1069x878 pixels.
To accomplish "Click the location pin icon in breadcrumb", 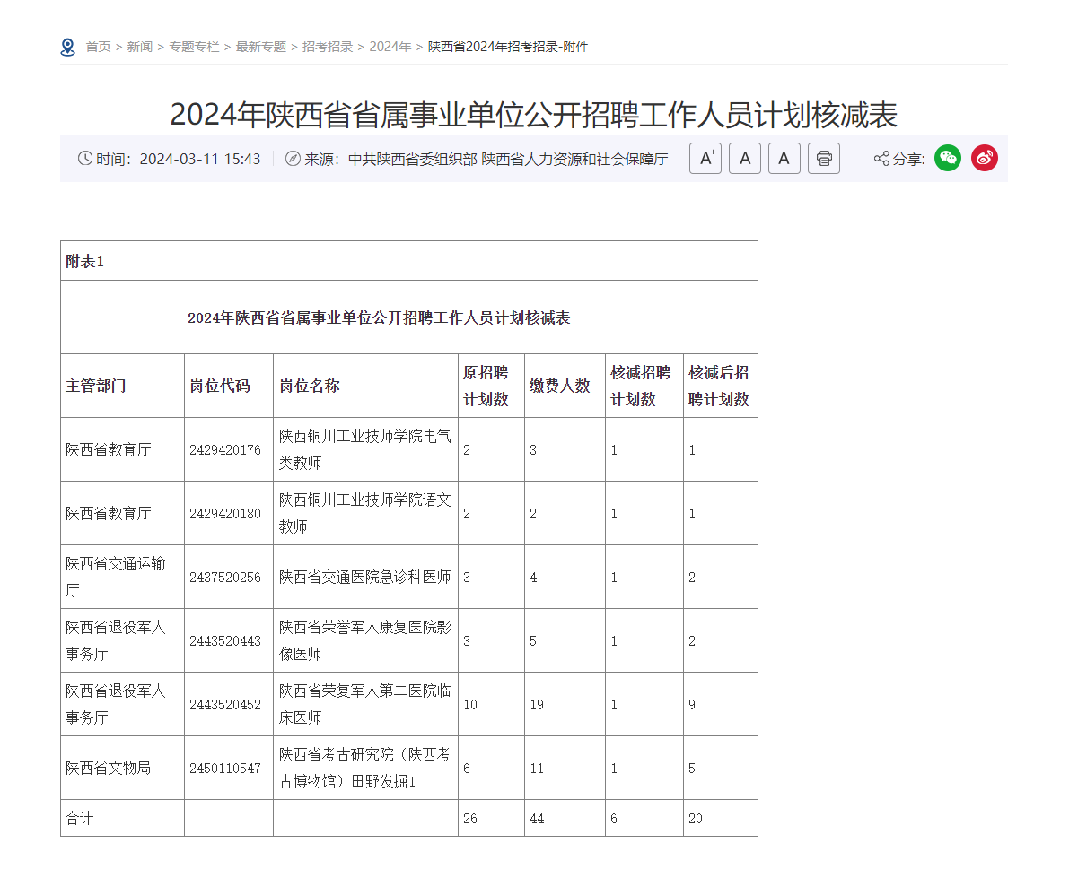I will (x=67, y=47).
